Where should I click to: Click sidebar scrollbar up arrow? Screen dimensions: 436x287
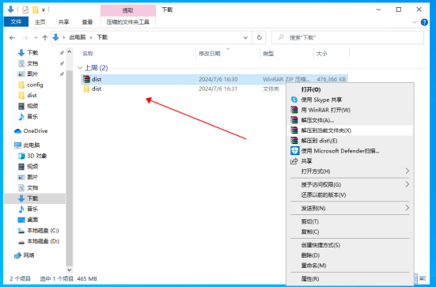69,52
